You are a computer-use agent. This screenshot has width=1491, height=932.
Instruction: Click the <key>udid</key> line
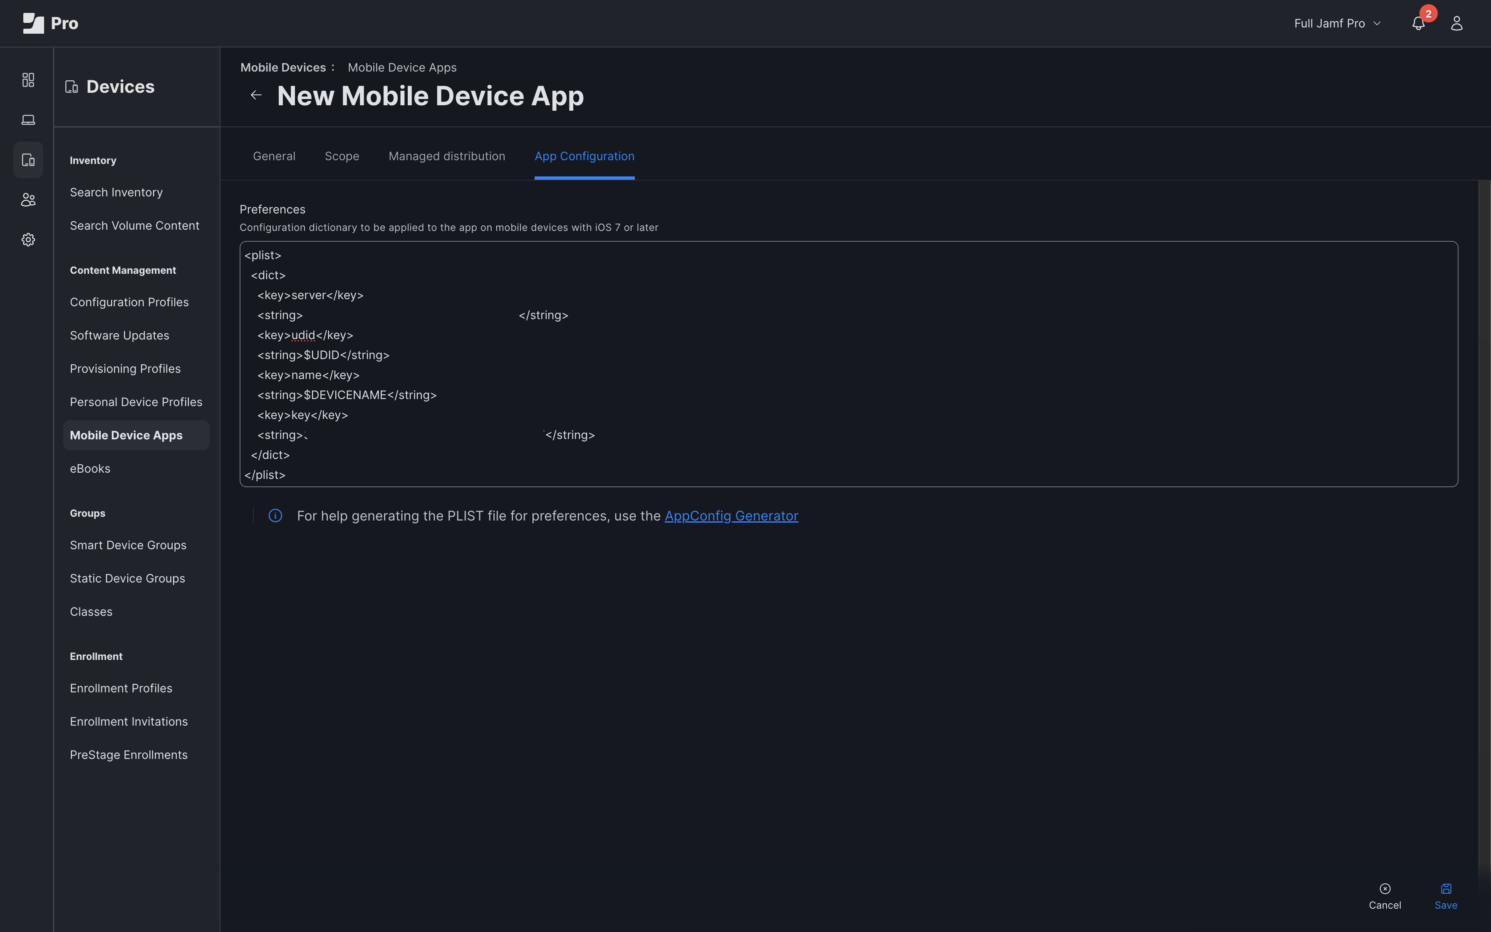305,335
